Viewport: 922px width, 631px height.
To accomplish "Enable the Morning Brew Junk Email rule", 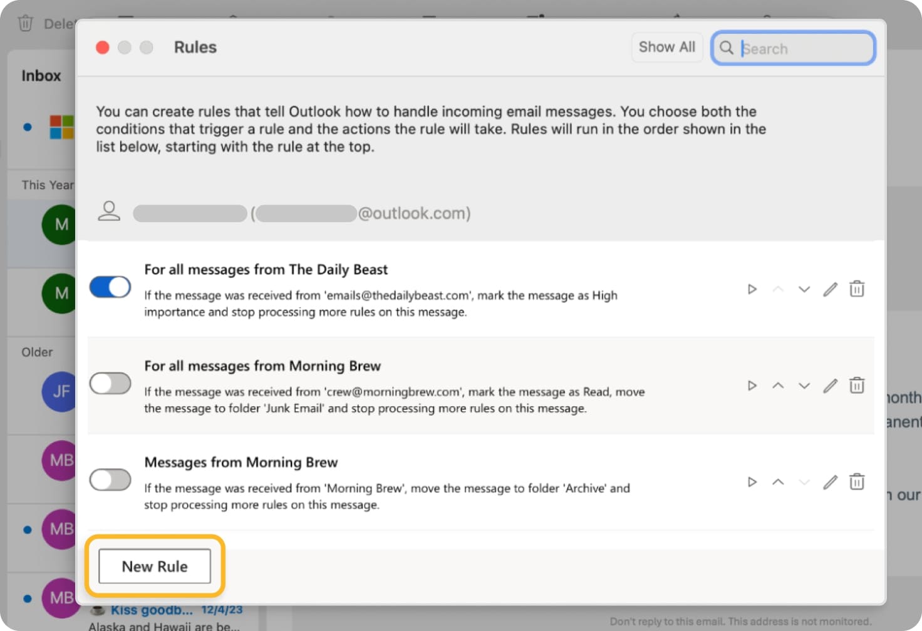I will tap(110, 383).
